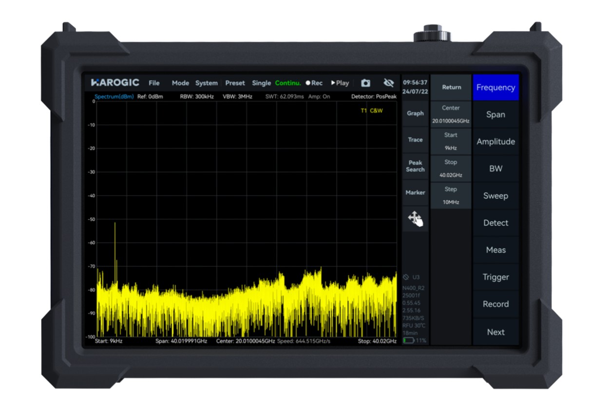Select the Amplitude tab
Image resolution: width=591 pixels, height=413 pixels.
pyautogui.click(x=496, y=142)
